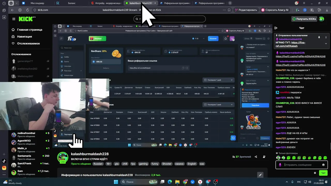The height and width of the screenshot is (186, 331).
Task: Open the emoji picker in chat input
Action: [323, 165]
